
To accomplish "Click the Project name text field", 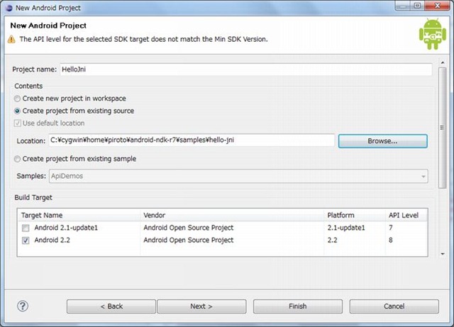I will click(245, 70).
